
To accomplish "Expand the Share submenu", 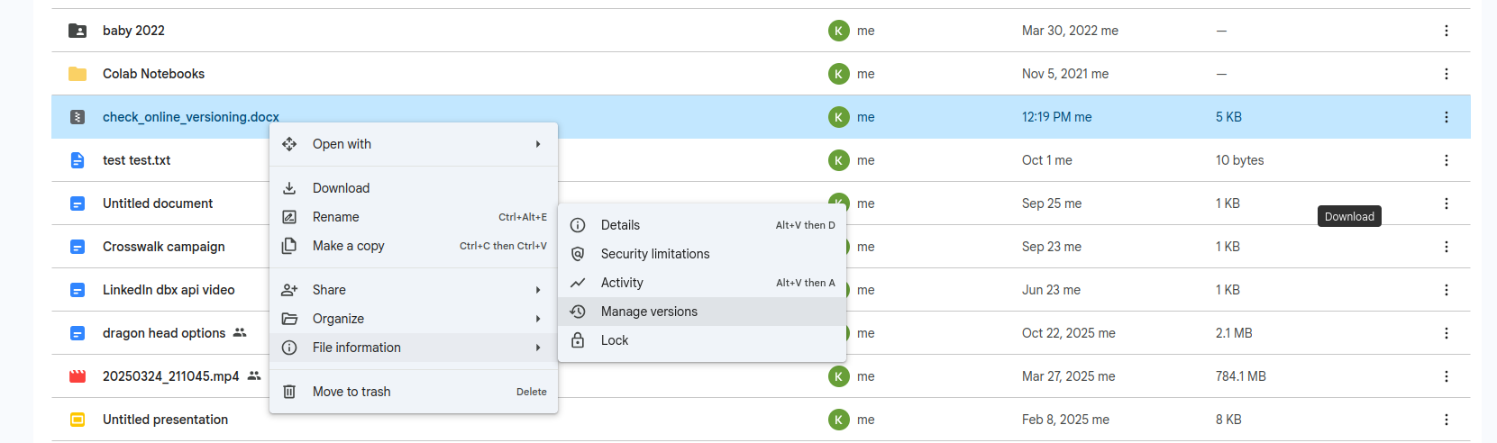I will pyautogui.click(x=414, y=290).
